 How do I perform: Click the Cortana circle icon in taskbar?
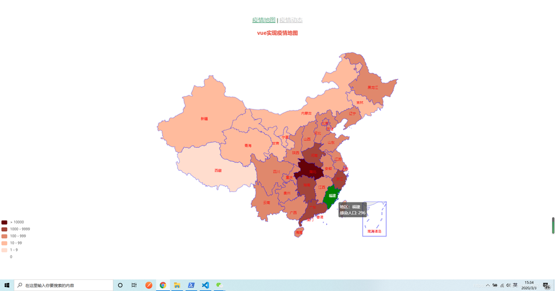coord(120,285)
